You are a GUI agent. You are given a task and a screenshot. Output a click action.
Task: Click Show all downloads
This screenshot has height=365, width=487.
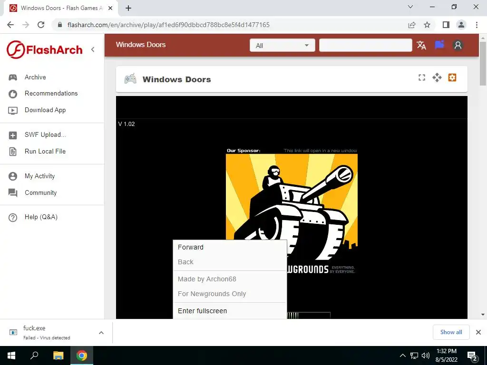(451, 332)
